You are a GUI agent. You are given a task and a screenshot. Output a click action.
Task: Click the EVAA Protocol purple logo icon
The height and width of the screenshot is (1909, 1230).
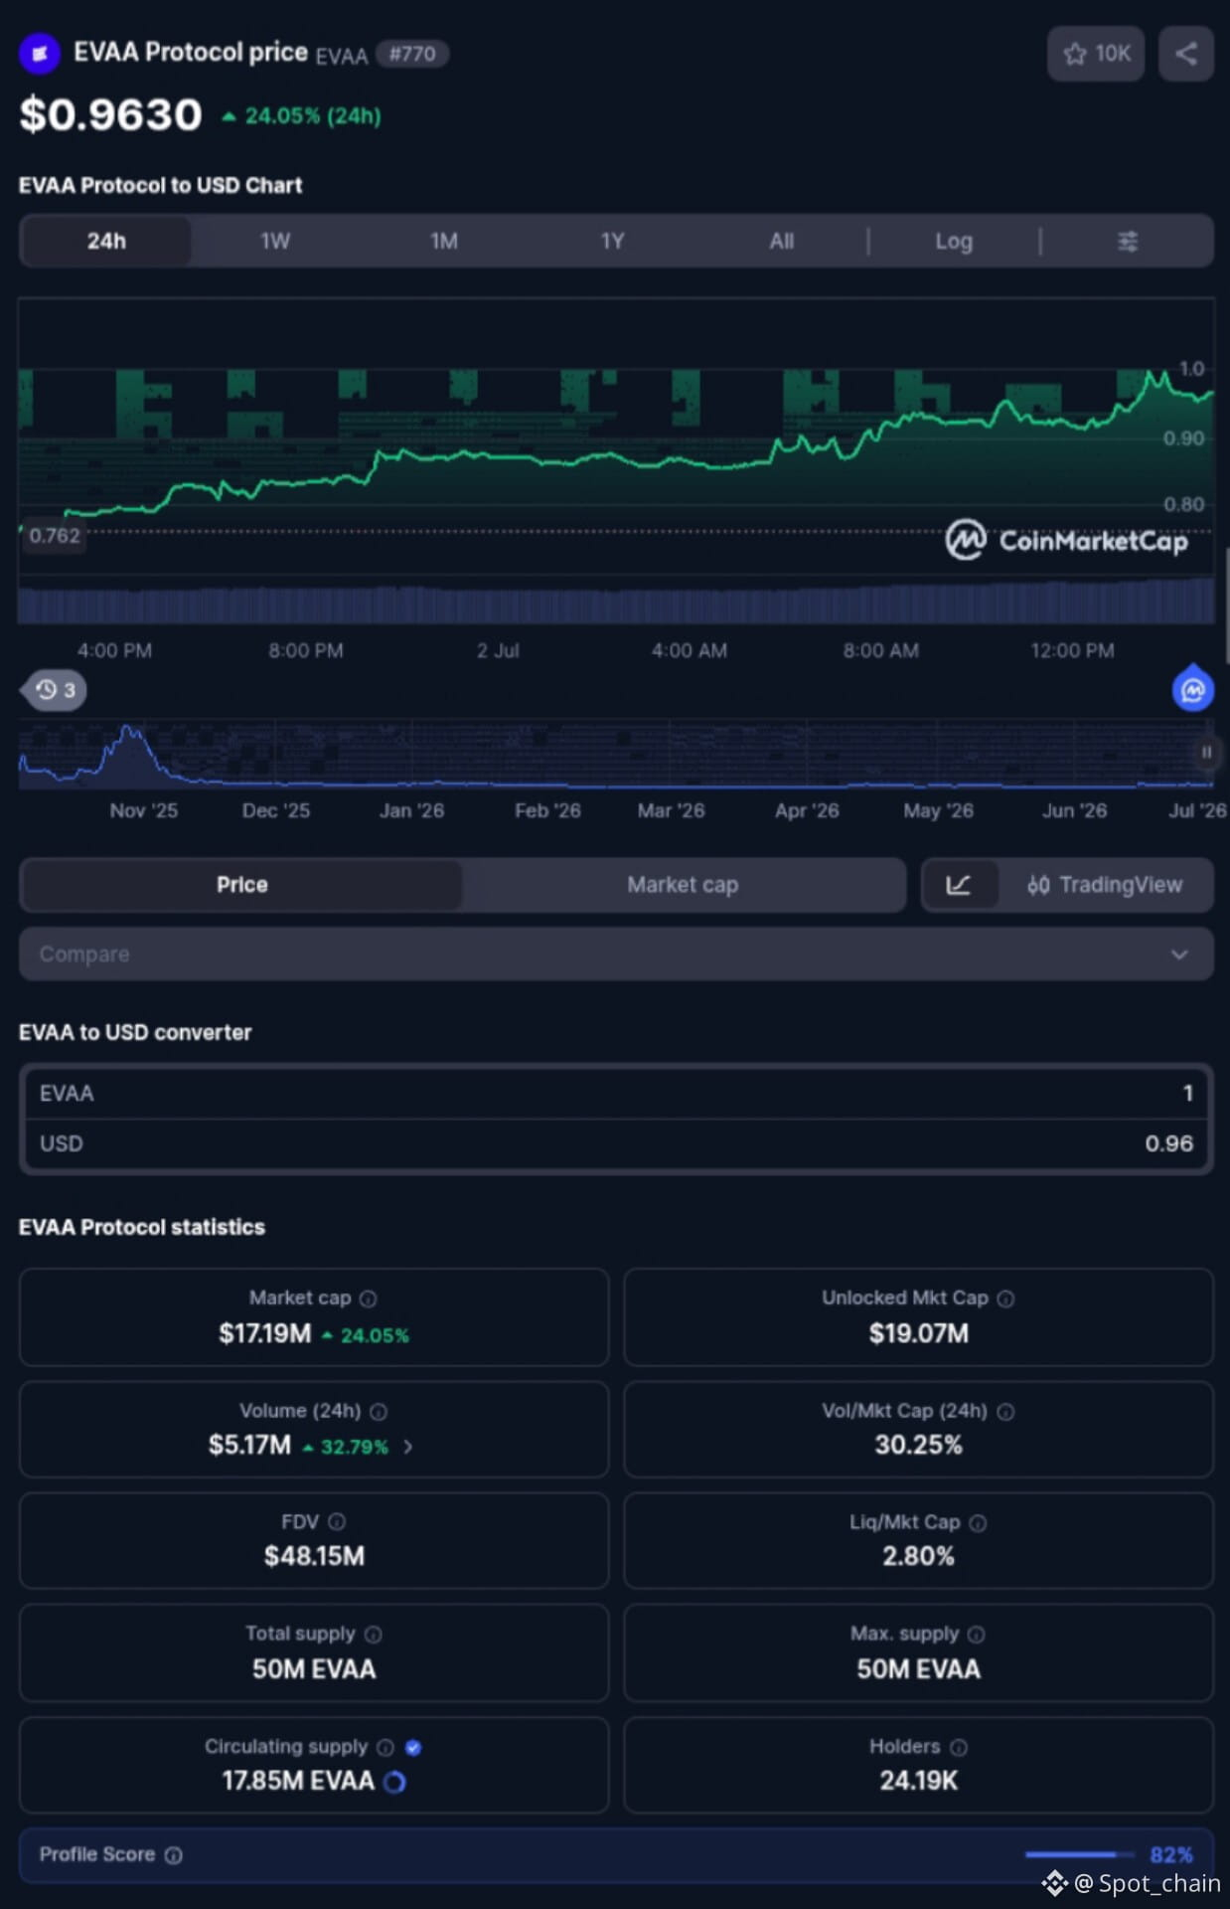40,54
